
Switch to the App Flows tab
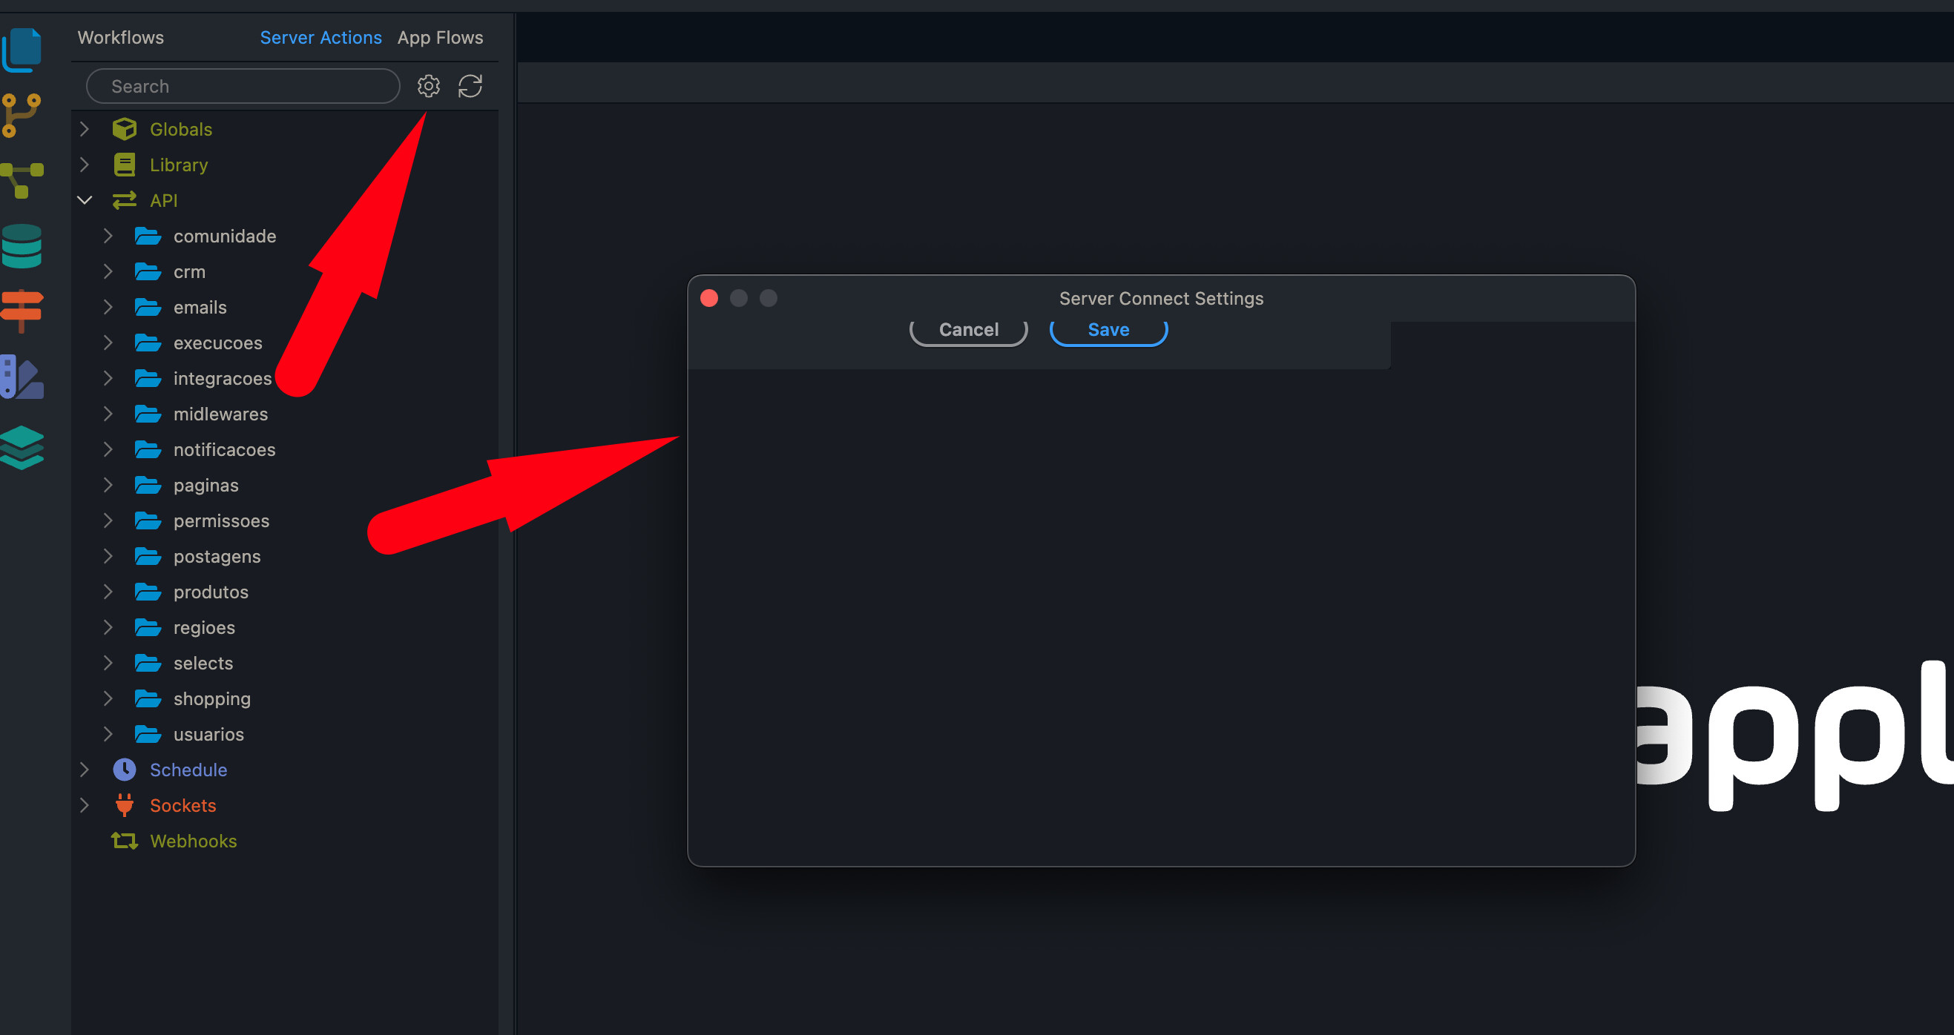click(440, 37)
